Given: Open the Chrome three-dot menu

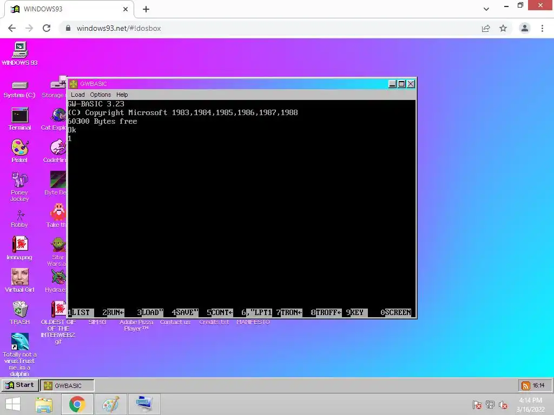Looking at the screenshot, I should [x=542, y=28].
